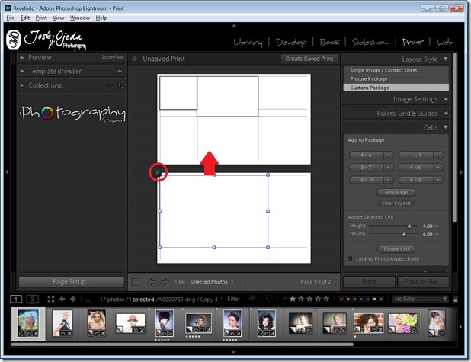471x362 pixels.
Task: Open the File menu
Action: (11, 18)
